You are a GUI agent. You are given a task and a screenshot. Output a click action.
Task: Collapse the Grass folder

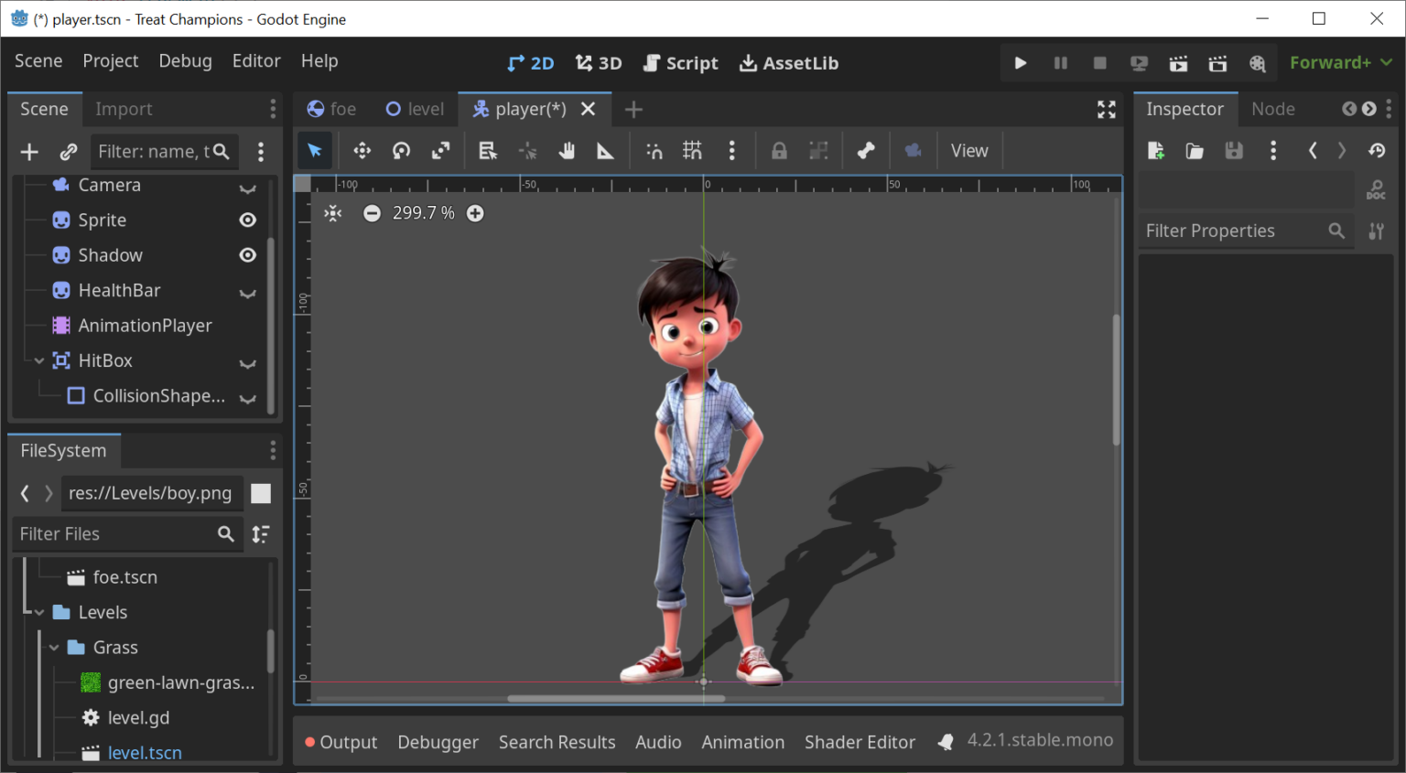pyautogui.click(x=54, y=648)
